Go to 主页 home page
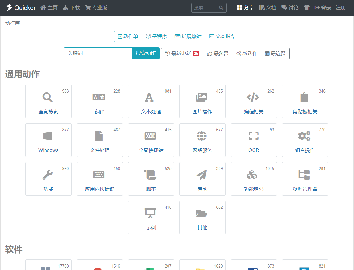Screen dimensions: 354x270 tap(49, 8)
